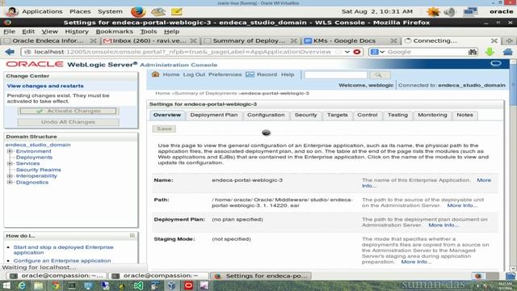Expand the Diagnostics tree node
The height and width of the screenshot is (291, 517).
pyautogui.click(x=10, y=182)
